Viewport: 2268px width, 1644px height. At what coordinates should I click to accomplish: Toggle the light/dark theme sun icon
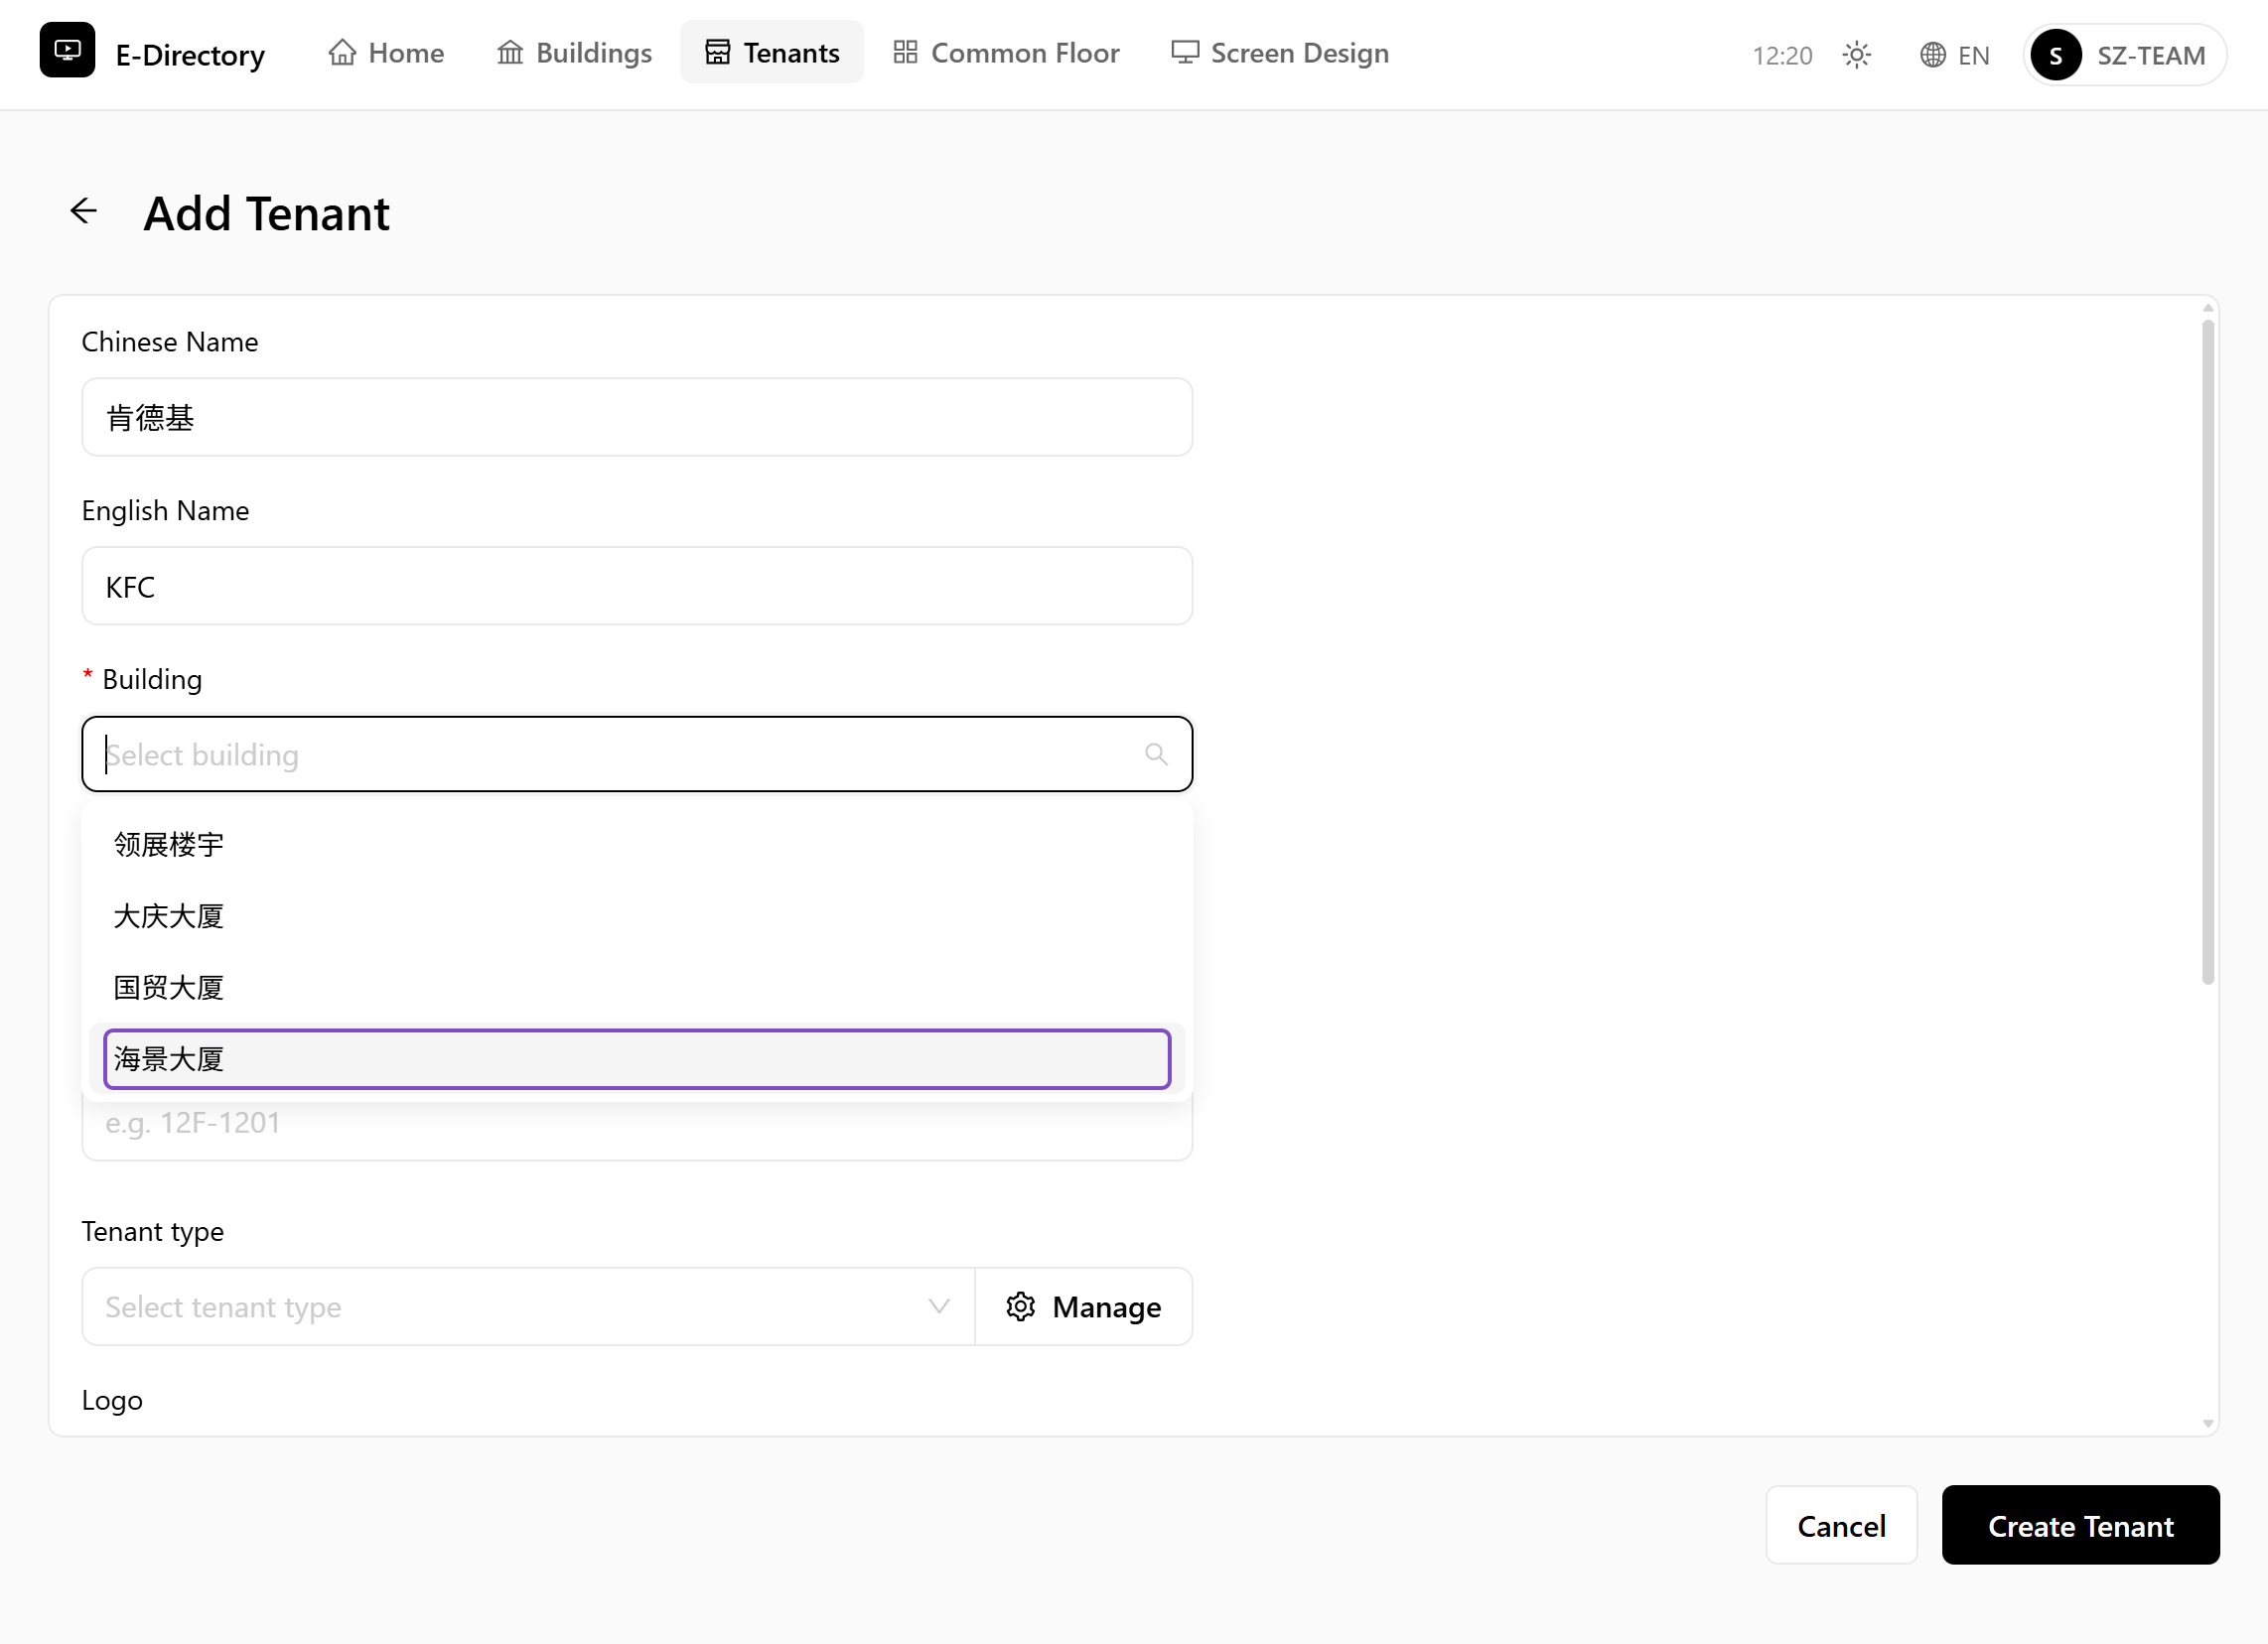coord(1856,55)
